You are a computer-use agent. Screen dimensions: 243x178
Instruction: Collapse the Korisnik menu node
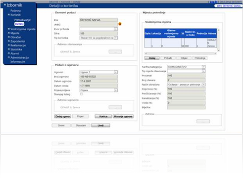[9, 15]
